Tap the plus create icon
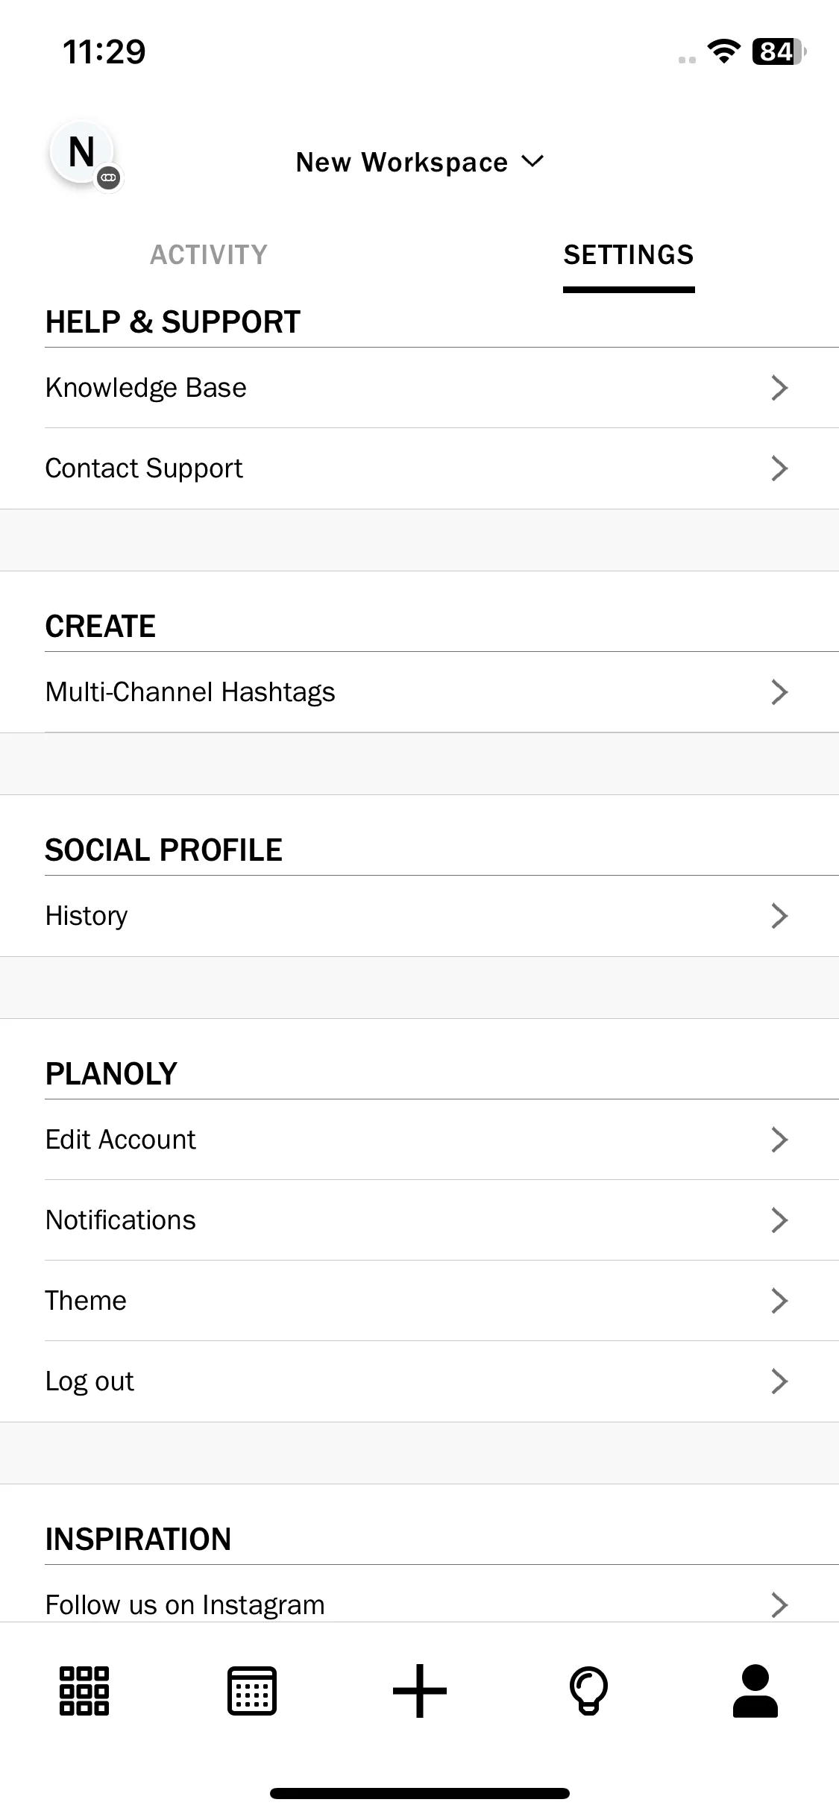 pyautogui.click(x=420, y=1691)
